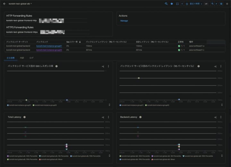Click the info icon next to Total Latency

[24, 117]
